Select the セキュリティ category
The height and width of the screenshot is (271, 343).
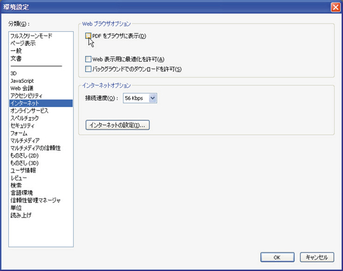[22, 126]
